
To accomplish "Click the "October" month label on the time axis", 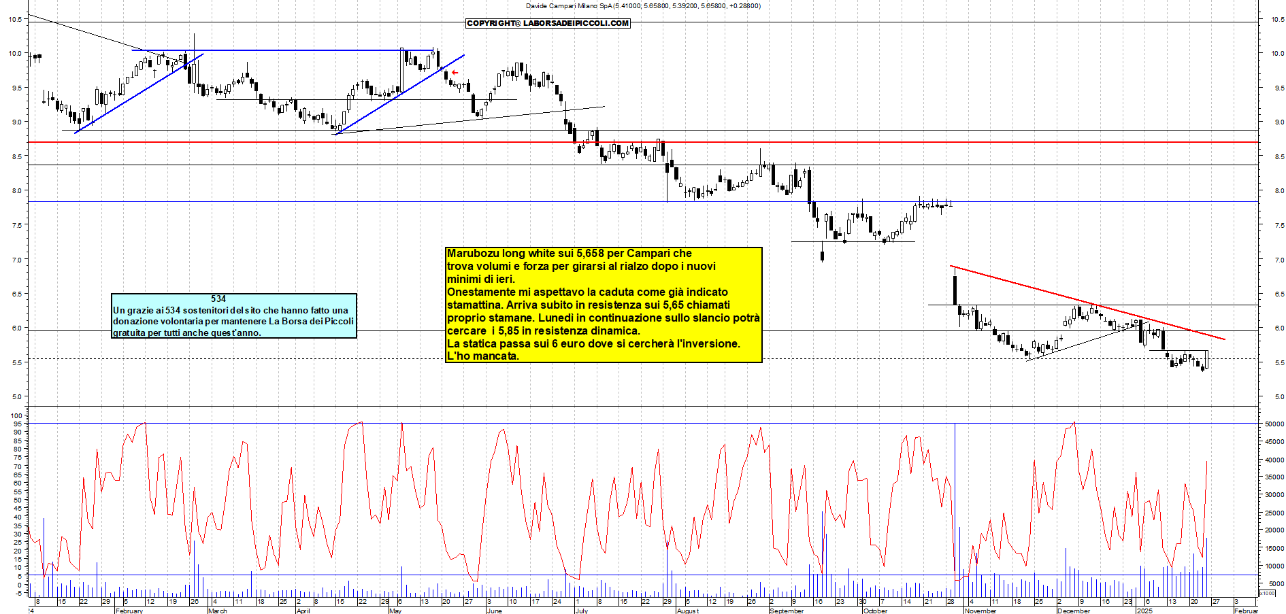I will (876, 611).
